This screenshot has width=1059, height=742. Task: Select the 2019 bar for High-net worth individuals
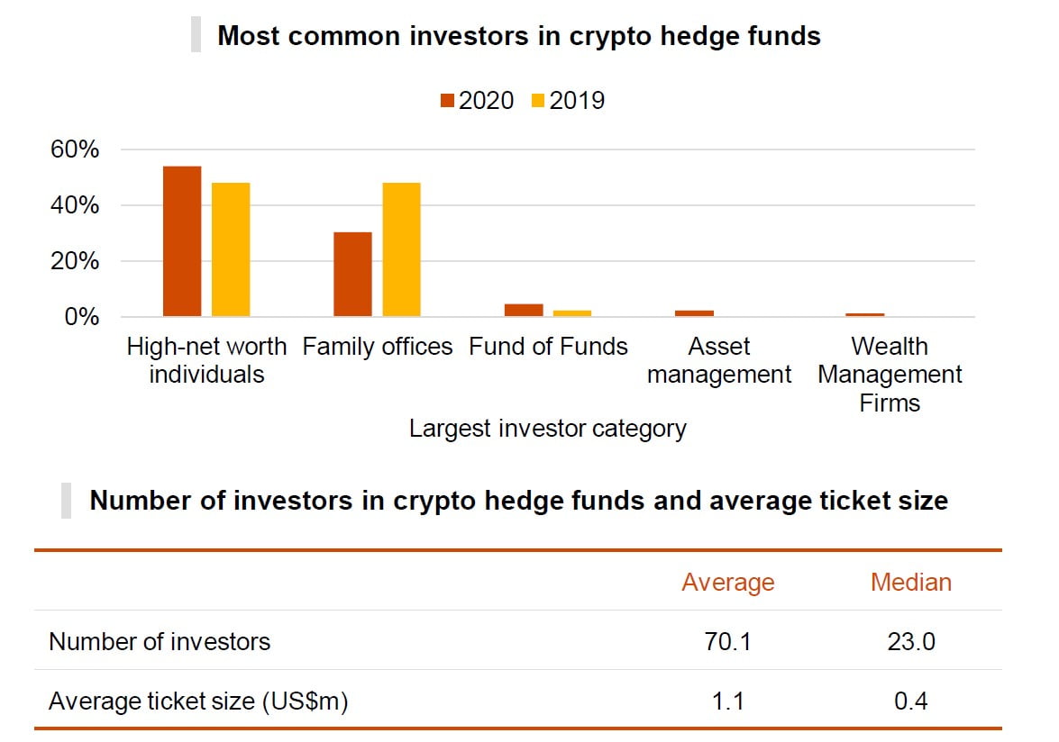pos(231,249)
